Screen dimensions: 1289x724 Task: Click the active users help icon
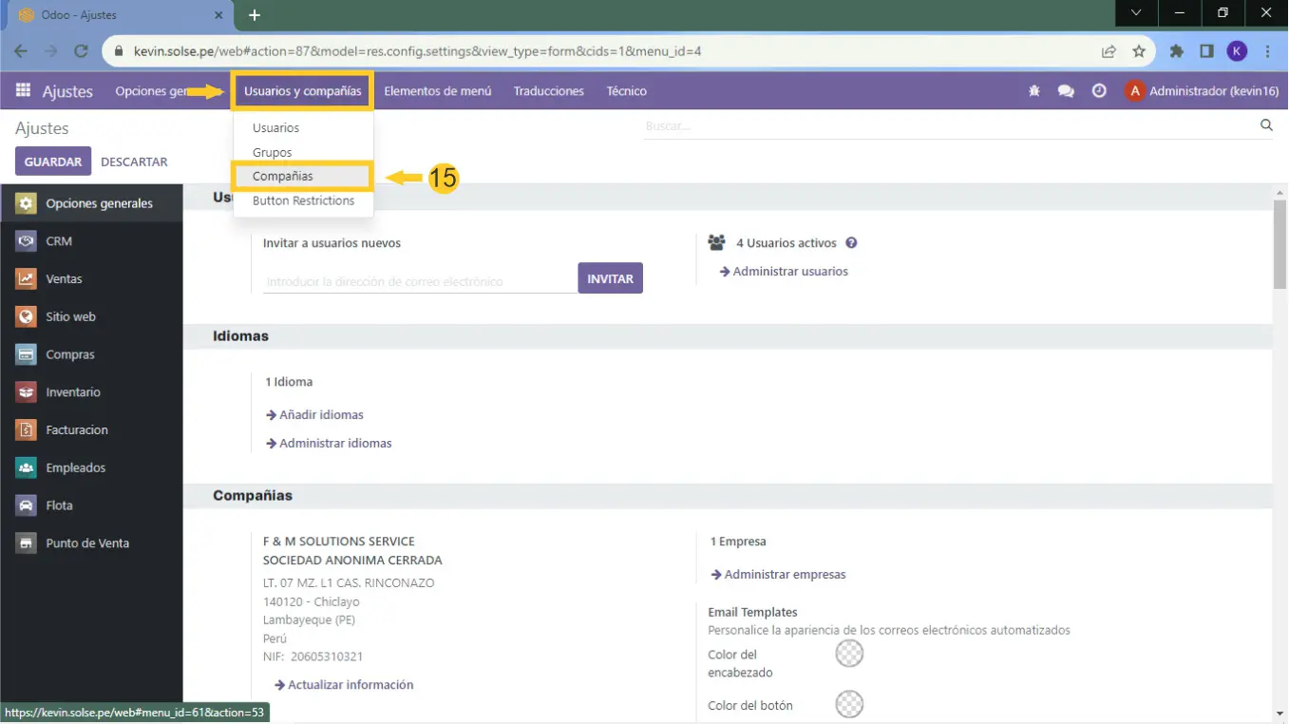pos(851,243)
